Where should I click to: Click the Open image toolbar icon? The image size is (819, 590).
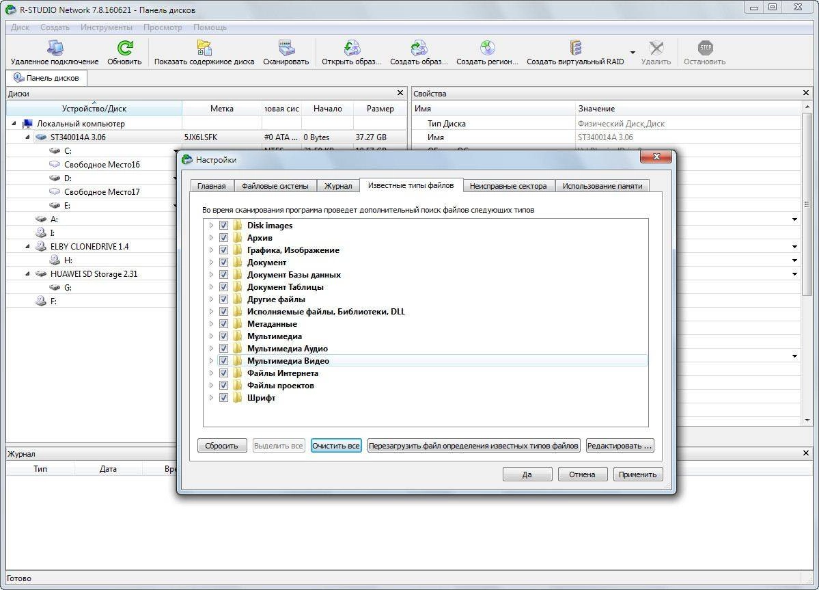click(352, 48)
